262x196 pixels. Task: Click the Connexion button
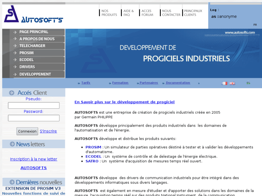pyautogui.click(x=27, y=131)
